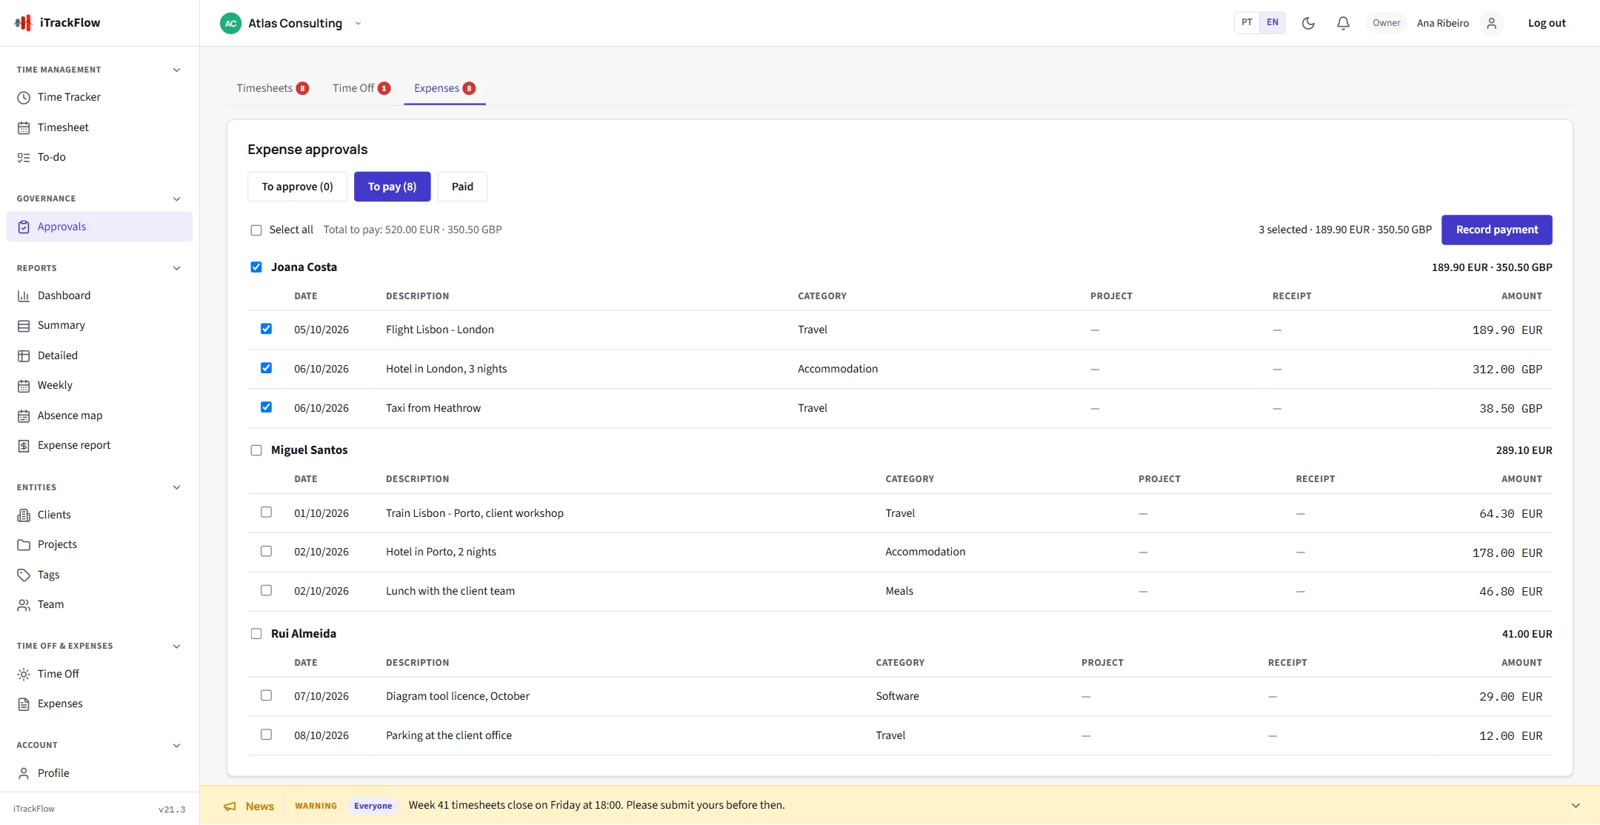
Task: Open notifications bell icon
Action: [1343, 23]
